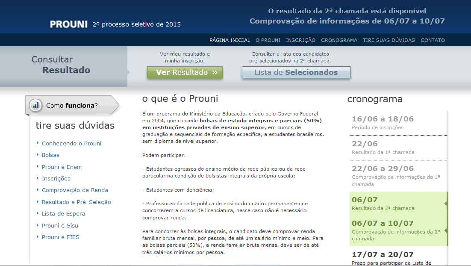The image size is (471, 266).
Task: Select the Prouni e Enem link
Action: tap(62, 167)
